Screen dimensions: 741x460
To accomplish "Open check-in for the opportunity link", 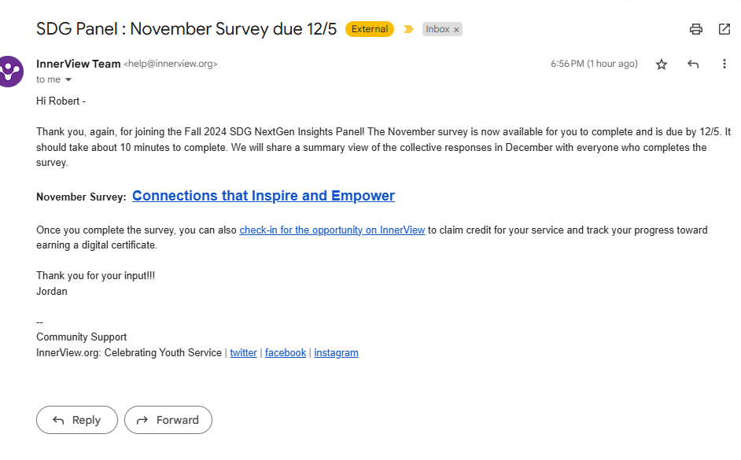I will [332, 230].
